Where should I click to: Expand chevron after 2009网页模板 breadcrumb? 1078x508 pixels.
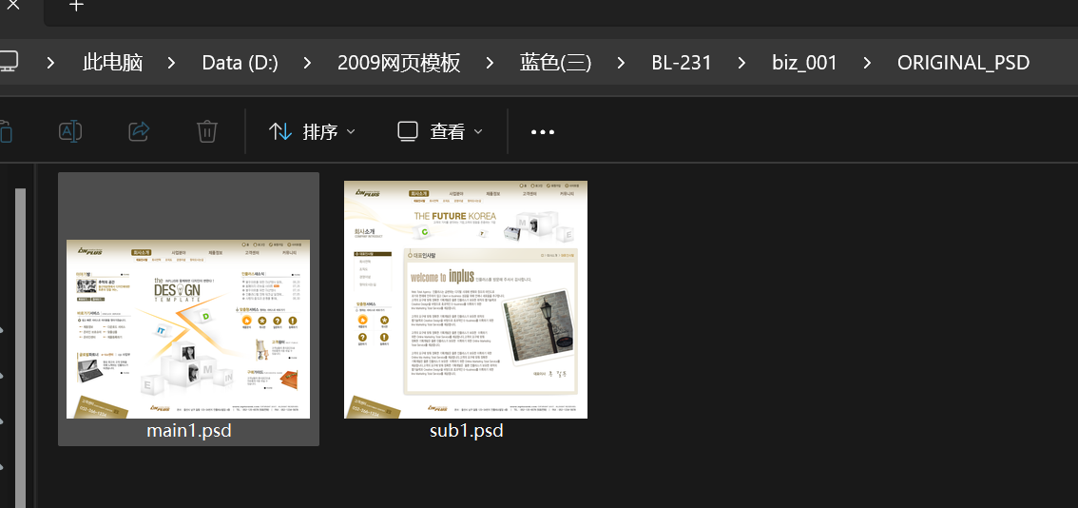pos(490,64)
